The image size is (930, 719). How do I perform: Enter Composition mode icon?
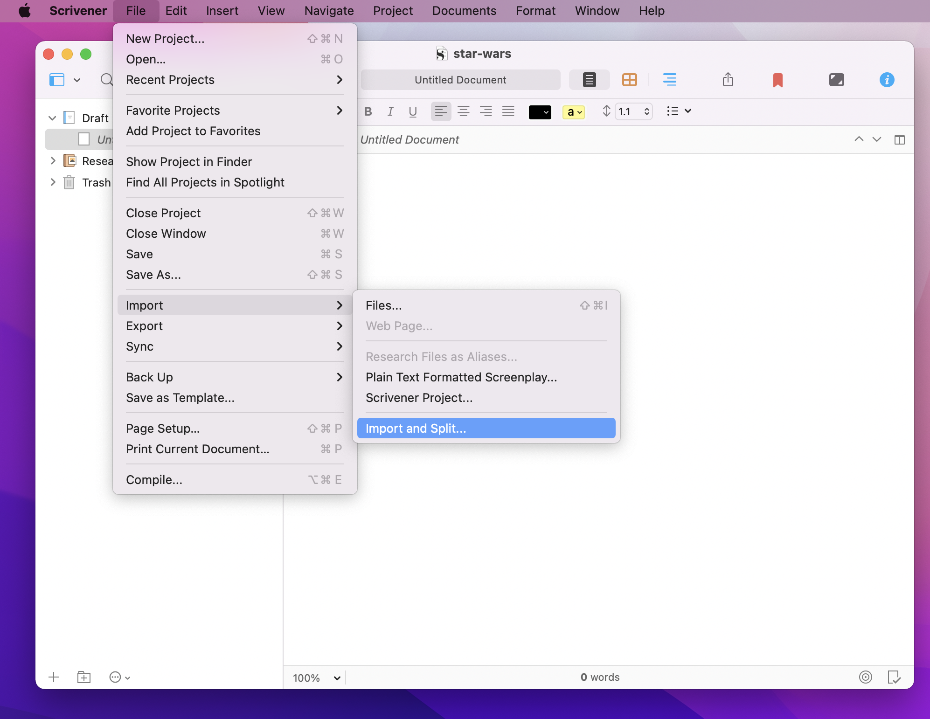(x=836, y=80)
